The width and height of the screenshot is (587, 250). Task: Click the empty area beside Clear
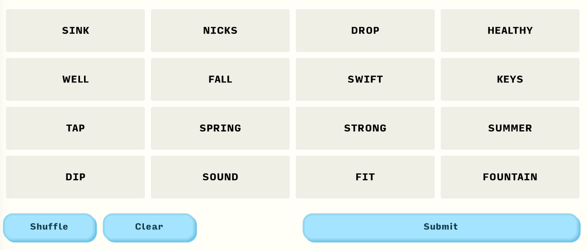tap(249, 227)
